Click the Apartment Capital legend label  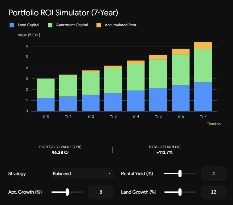[72, 25]
